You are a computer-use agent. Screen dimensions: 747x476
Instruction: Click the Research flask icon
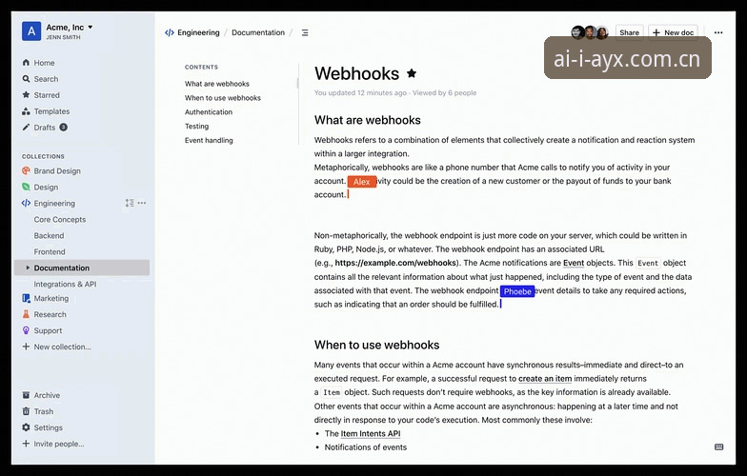26,314
